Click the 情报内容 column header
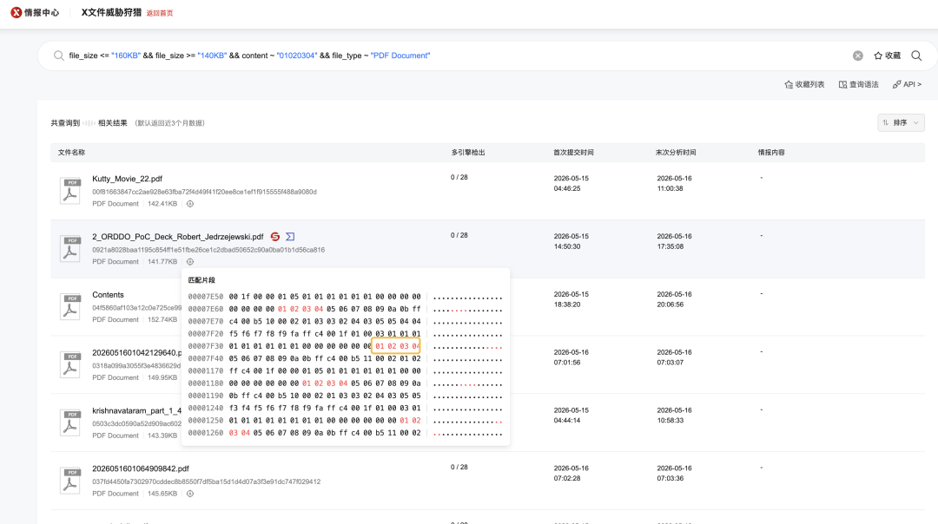This screenshot has height=524, width=938. tap(771, 153)
